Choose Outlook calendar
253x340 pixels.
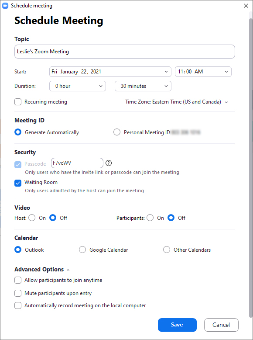[x=18, y=250]
